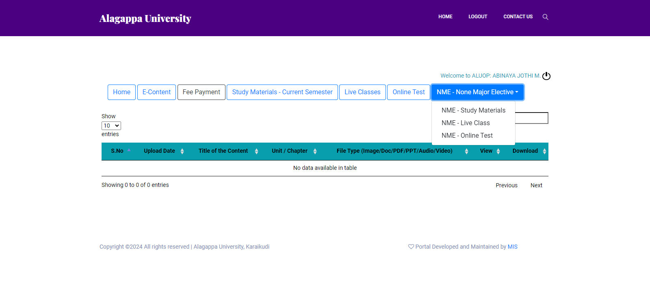Click the search magnifier icon in header

click(545, 17)
